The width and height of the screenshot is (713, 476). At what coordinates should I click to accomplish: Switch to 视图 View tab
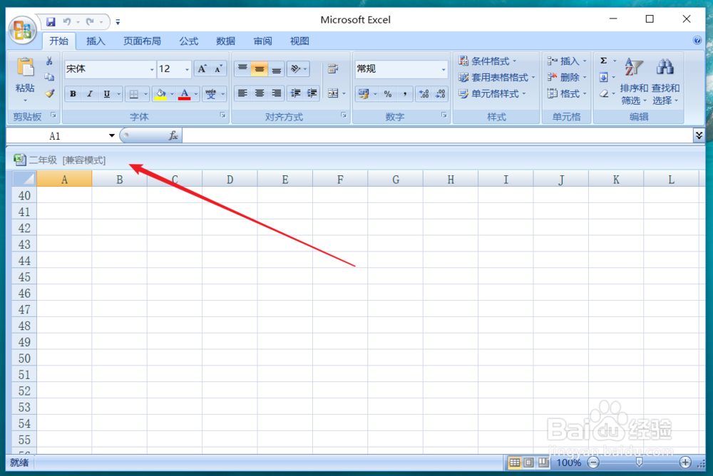click(x=299, y=41)
